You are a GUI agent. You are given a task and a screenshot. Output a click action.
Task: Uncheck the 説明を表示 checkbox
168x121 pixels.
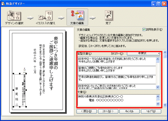[x=144, y=30]
